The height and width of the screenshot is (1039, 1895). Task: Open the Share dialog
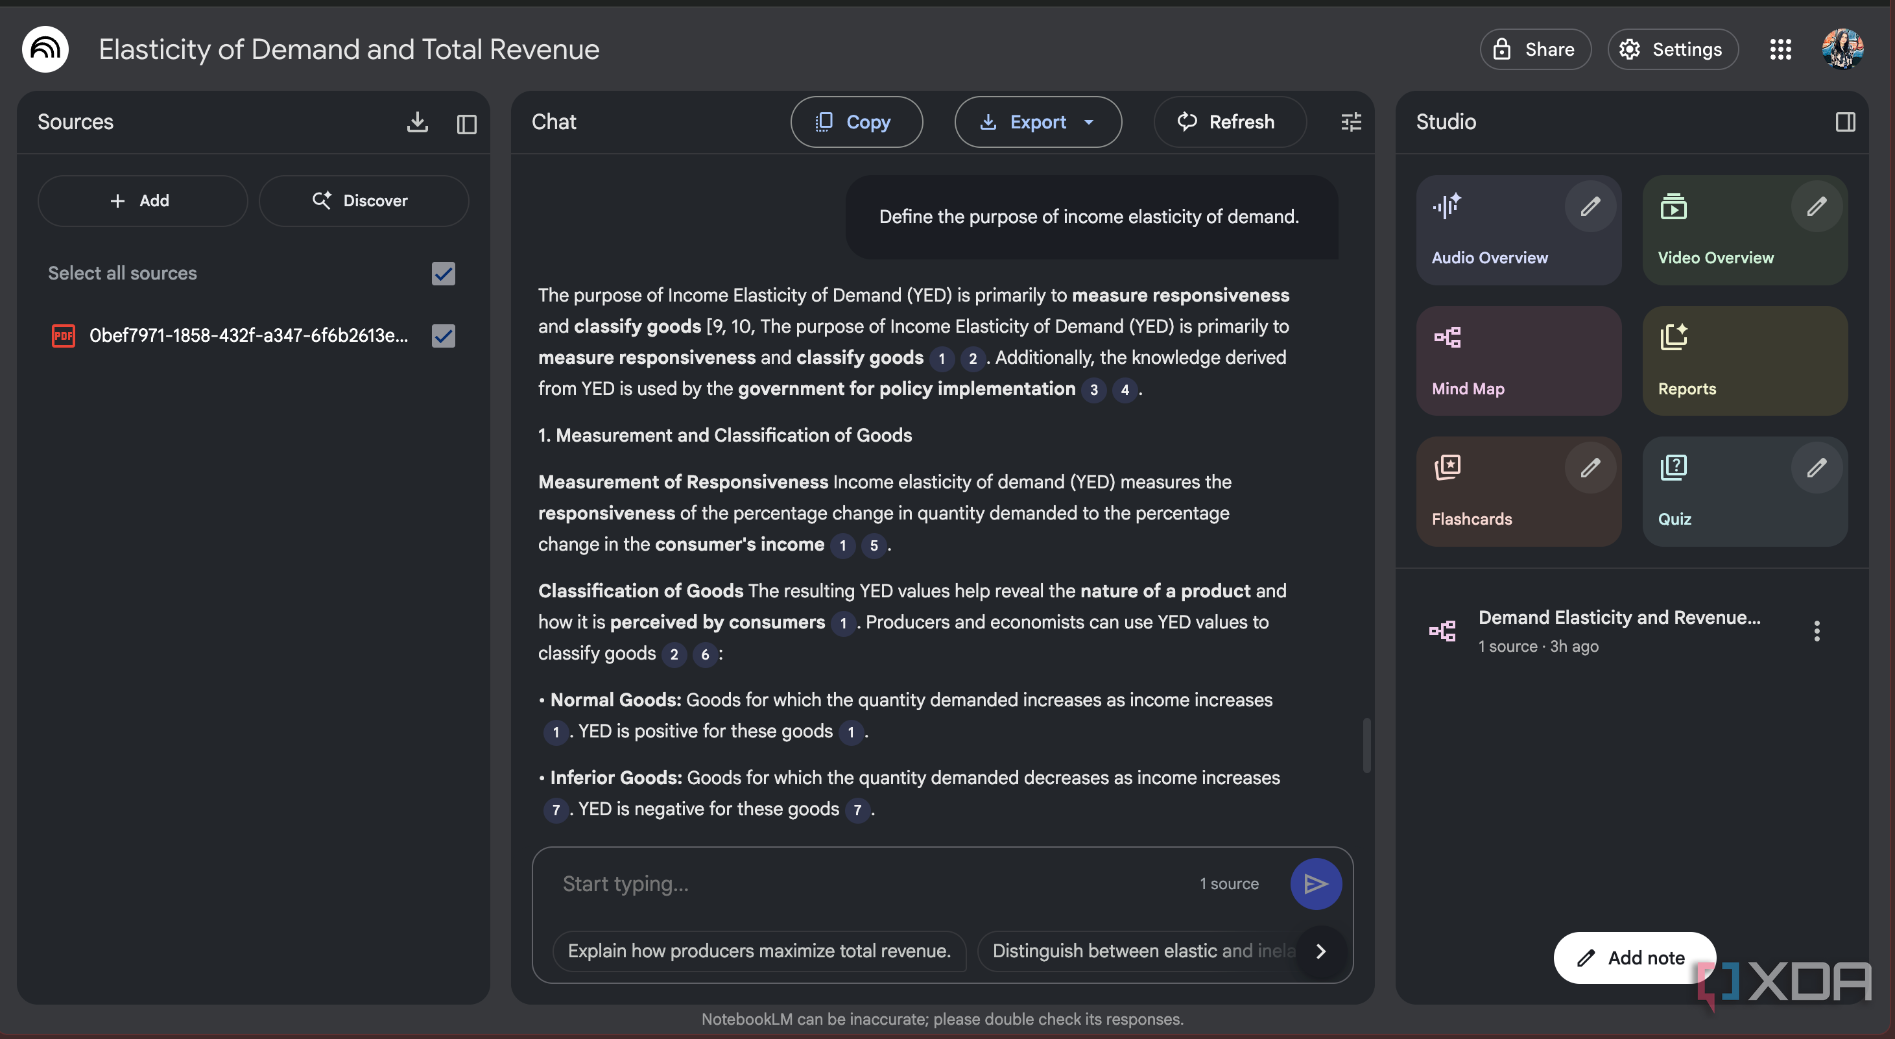coord(1534,49)
